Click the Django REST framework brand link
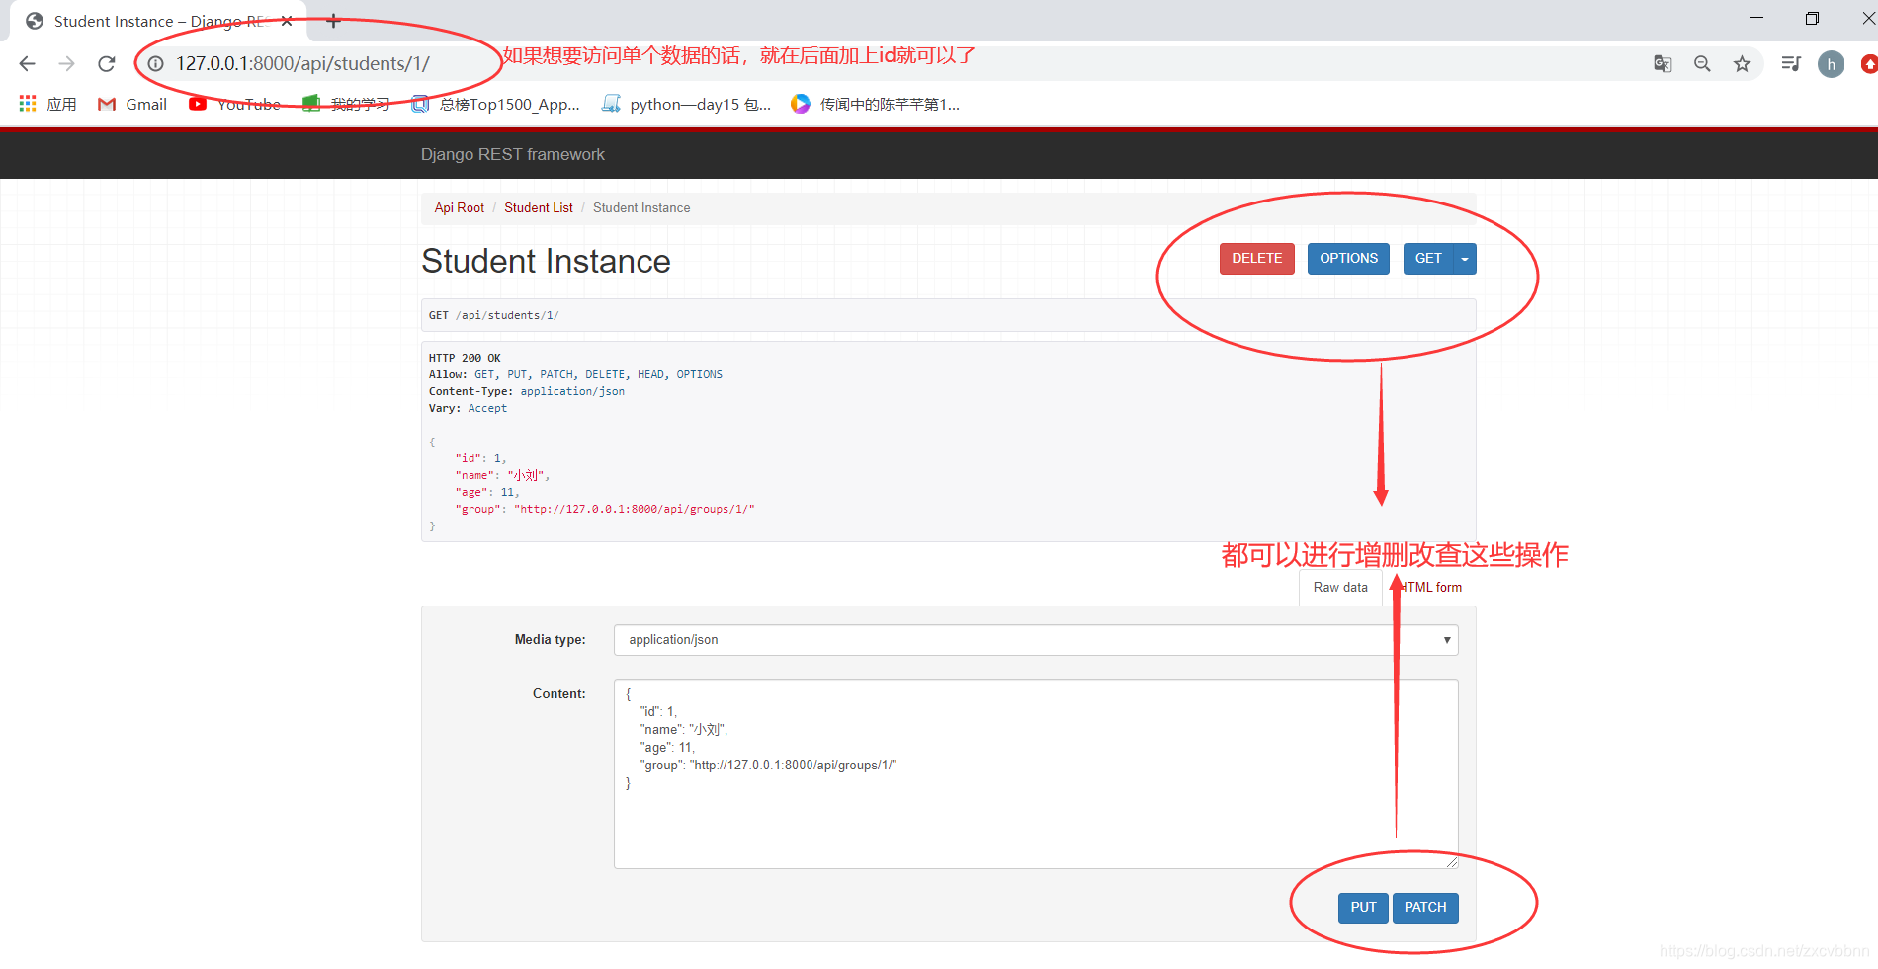 click(x=512, y=154)
